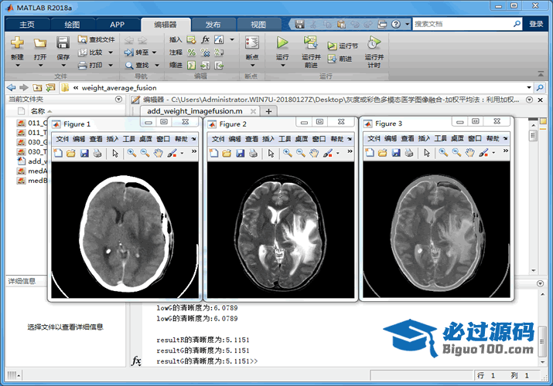Minimize the ribbon toolstrip arrow
The image size is (553, 386).
541,73
